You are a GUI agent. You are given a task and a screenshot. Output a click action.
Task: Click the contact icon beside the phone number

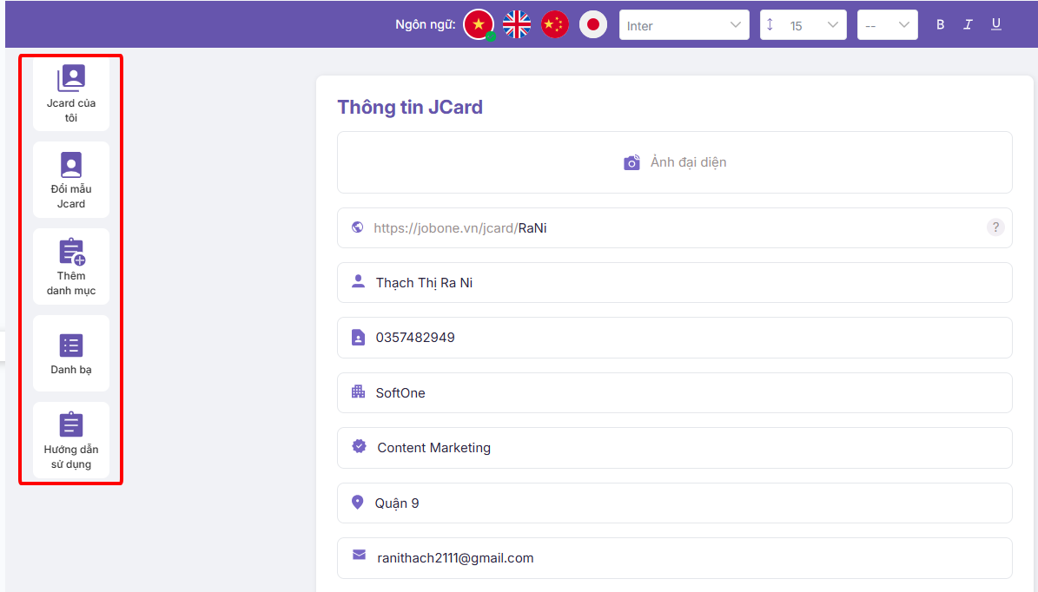coord(358,338)
